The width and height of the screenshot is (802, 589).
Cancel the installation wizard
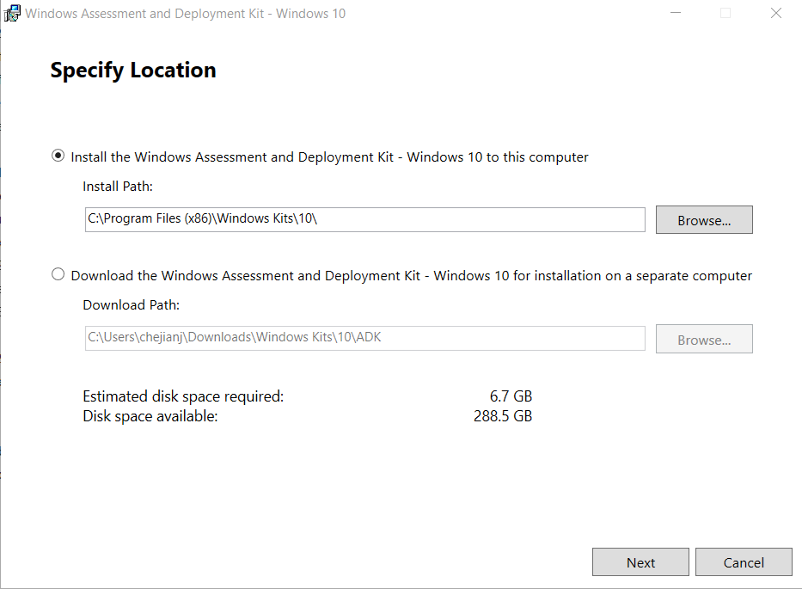[744, 562]
